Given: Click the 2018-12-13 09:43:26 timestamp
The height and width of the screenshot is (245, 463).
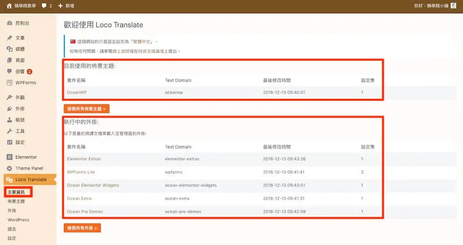Looking at the screenshot, I should click(x=284, y=159).
